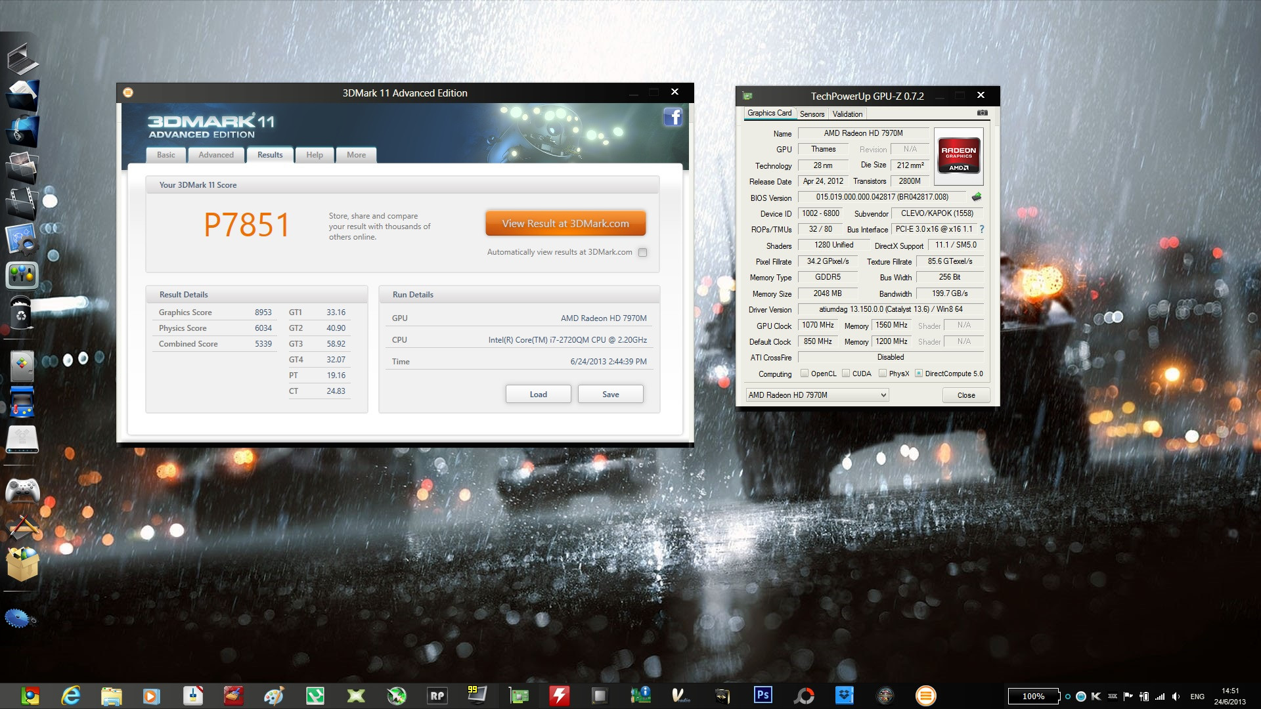Open File Explorer from the taskbar

(112, 696)
